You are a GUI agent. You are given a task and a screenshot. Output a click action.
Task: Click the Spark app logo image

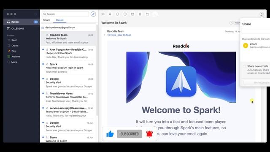(x=181, y=81)
